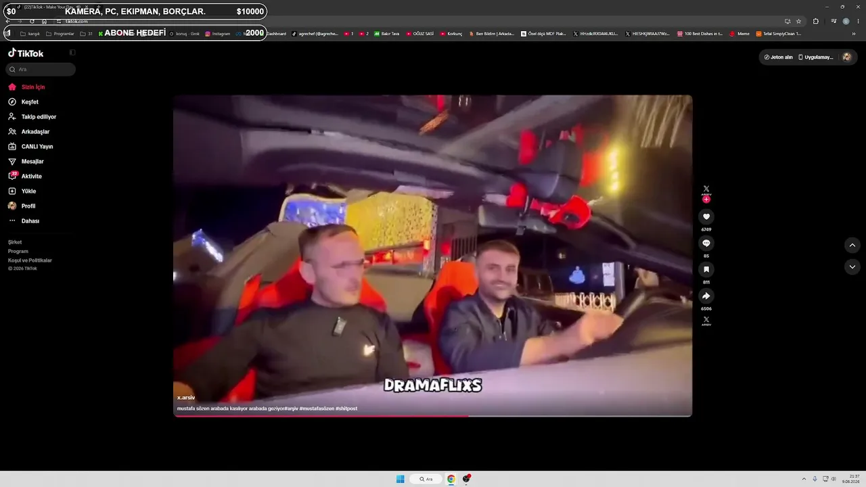Image resolution: width=866 pixels, height=487 pixels.
Task: Save the video with the bookmark icon
Action: pos(706,269)
